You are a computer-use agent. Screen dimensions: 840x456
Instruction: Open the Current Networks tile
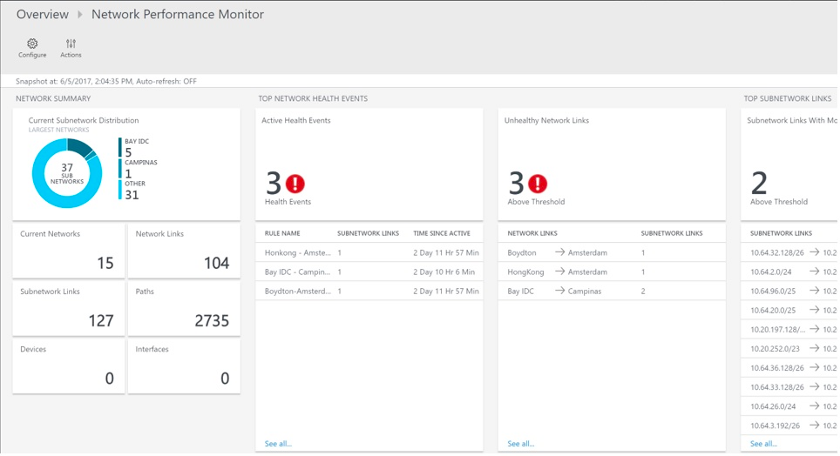[69, 250]
